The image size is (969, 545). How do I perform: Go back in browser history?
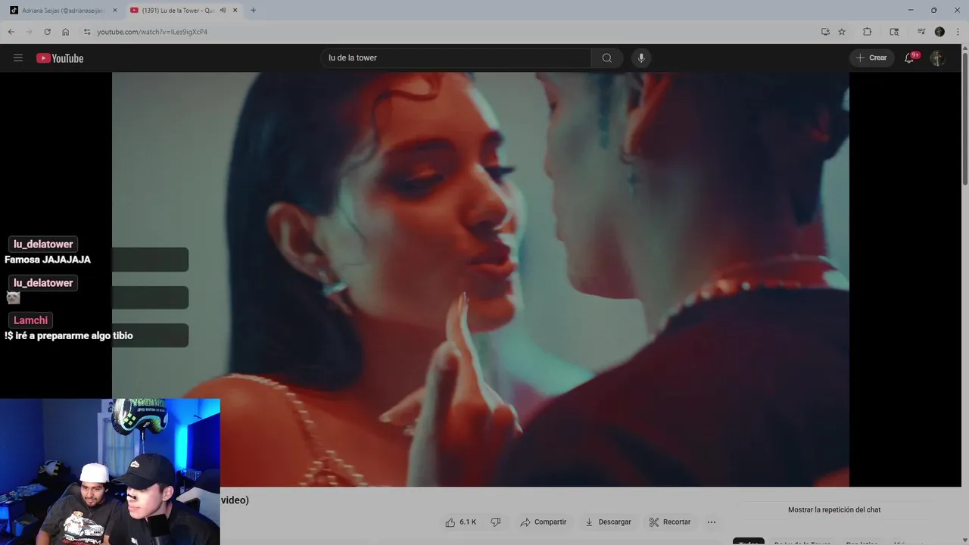tap(11, 32)
